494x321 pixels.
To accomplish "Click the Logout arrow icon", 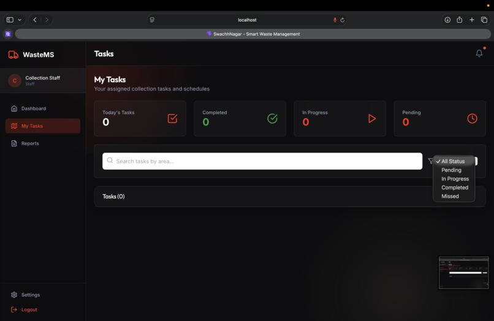I will (x=14, y=309).
